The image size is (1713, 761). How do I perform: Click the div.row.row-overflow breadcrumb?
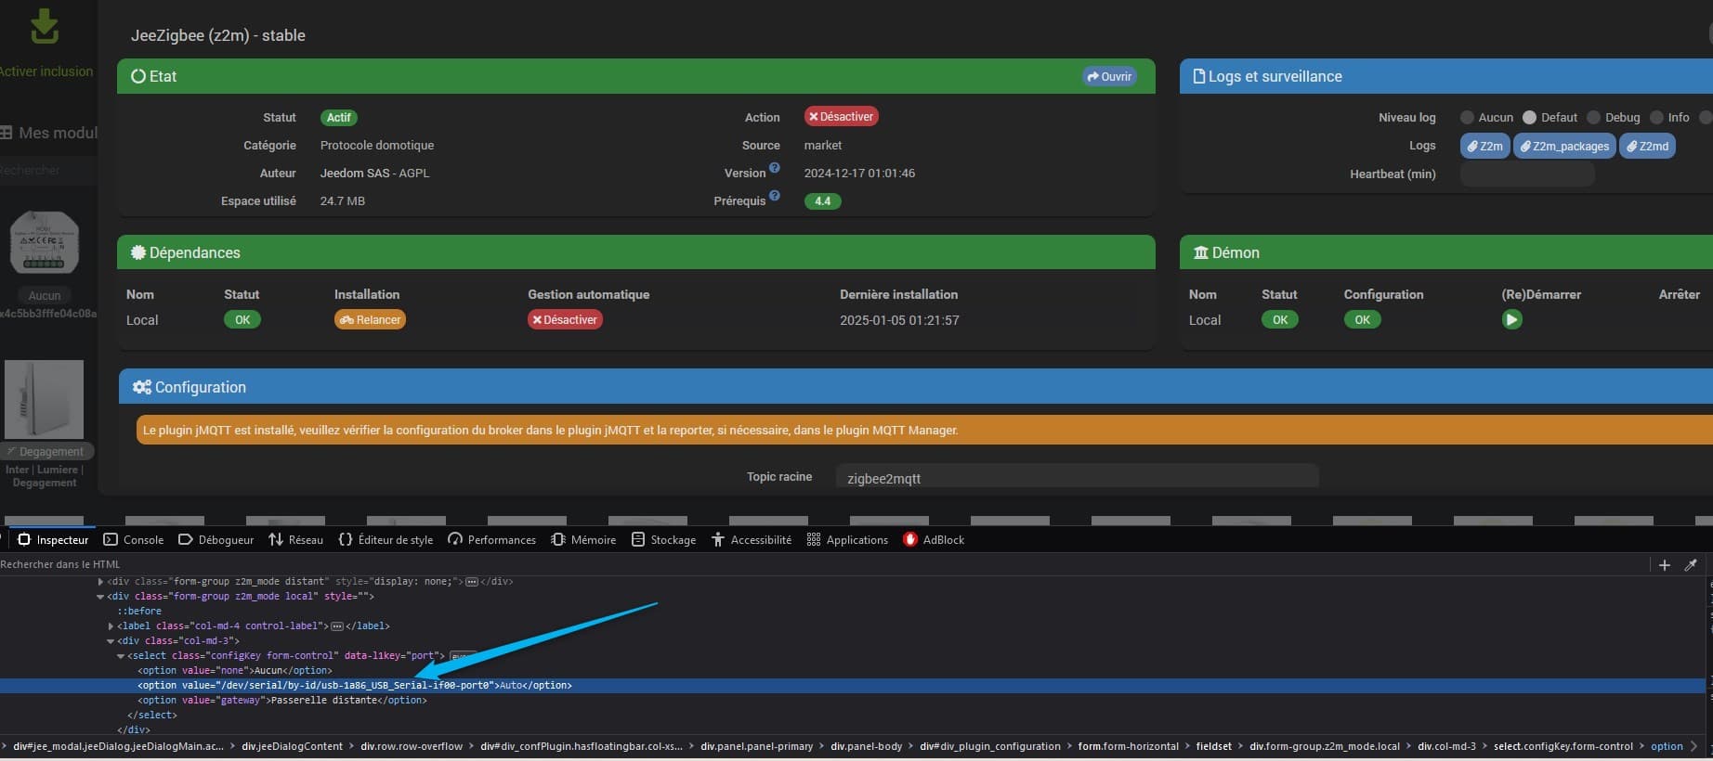[x=412, y=746]
